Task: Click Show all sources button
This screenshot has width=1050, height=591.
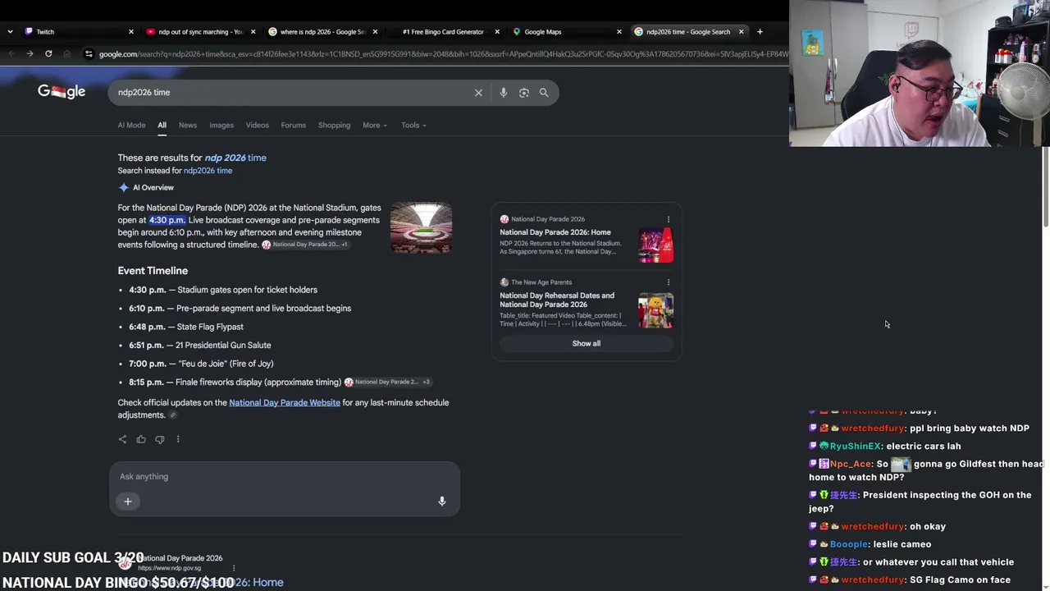Action: point(587,344)
